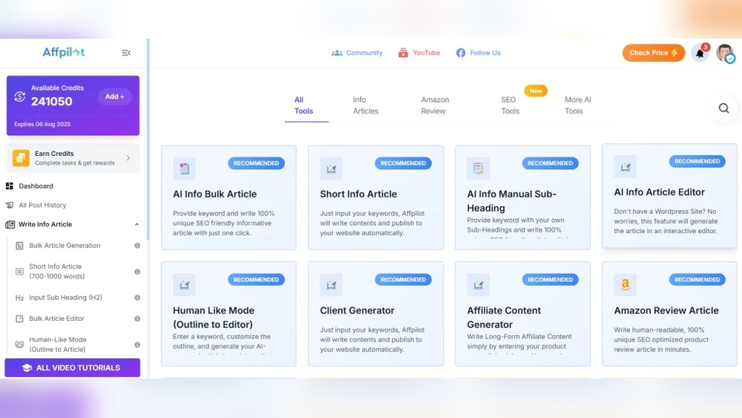
Task: Open the Bulk Article Editor sidebar link
Action: [x=57, y=319]
